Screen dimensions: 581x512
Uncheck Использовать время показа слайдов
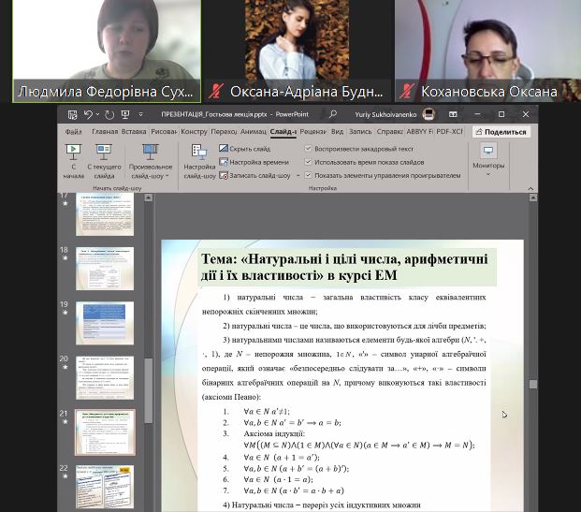click(309, 162)
